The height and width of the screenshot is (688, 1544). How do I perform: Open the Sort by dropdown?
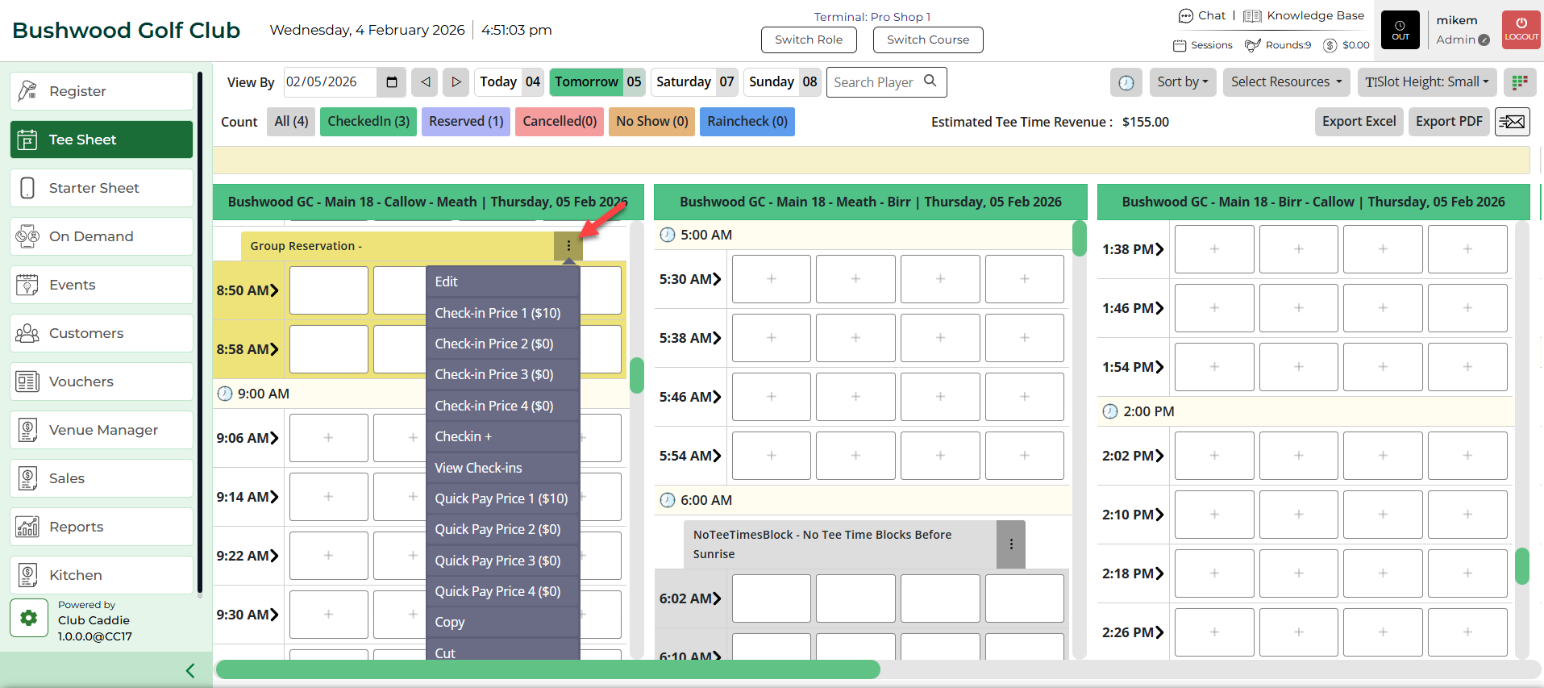pos(1182,82)
